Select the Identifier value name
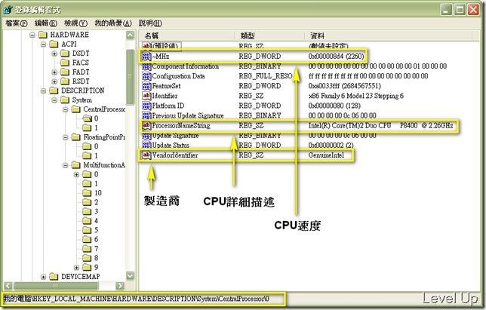 [x=165, y=96]
